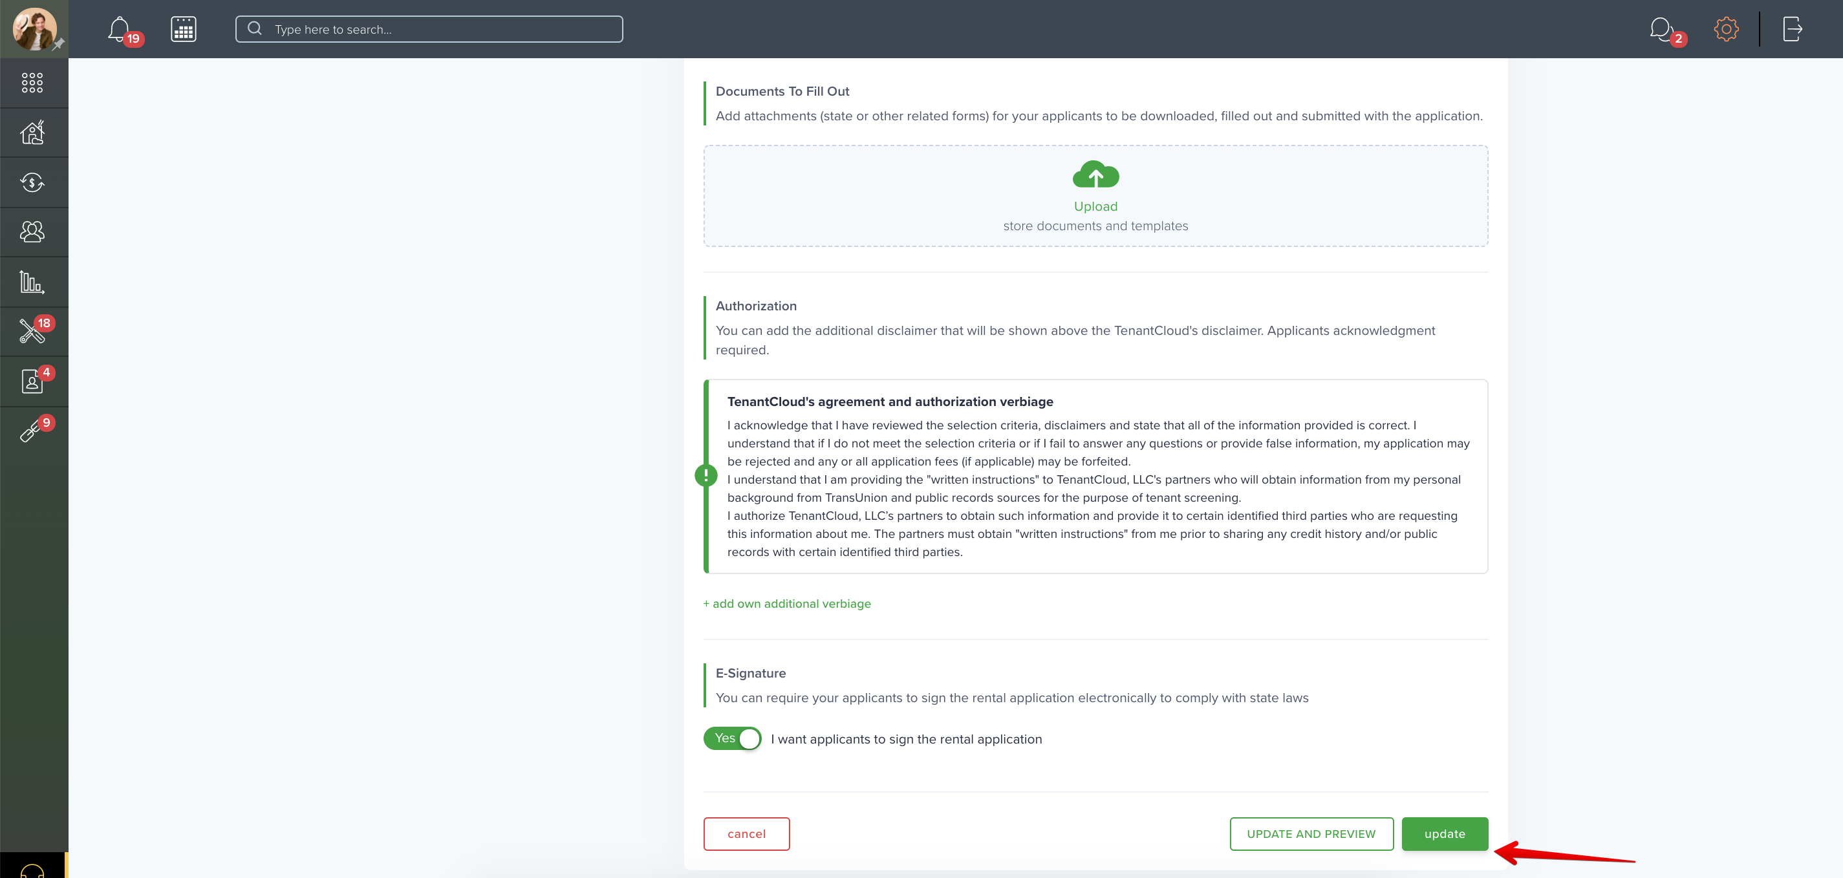1843x878 pixels.
Task: Open the dashboard grid icon in sidebar
Action: tap(32, 83)
